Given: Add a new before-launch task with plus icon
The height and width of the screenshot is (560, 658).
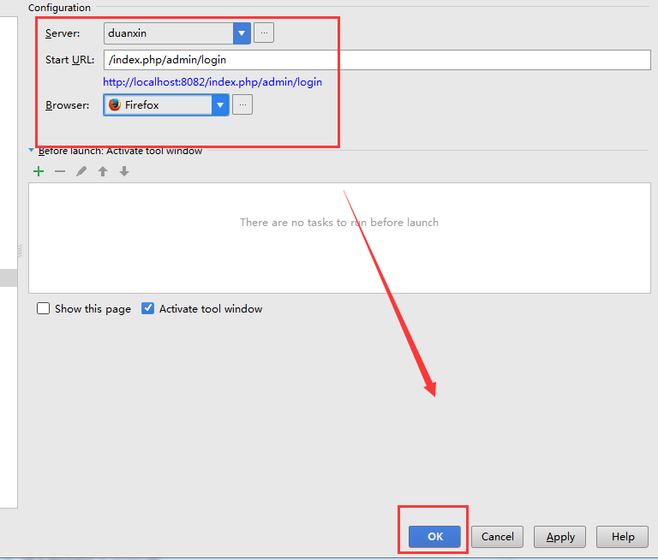Looking at the screenshot, I should pos(39,171).
